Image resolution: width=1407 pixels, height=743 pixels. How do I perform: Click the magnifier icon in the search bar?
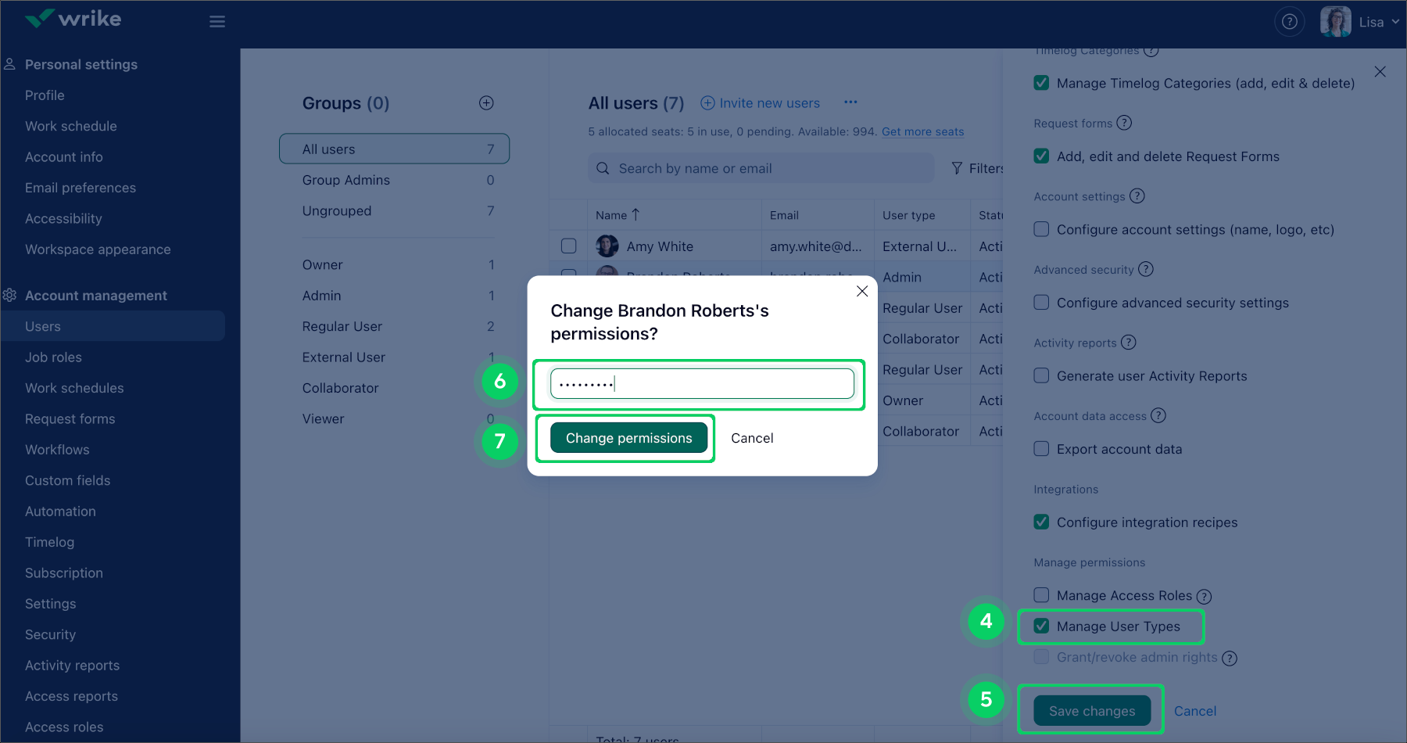602,167
